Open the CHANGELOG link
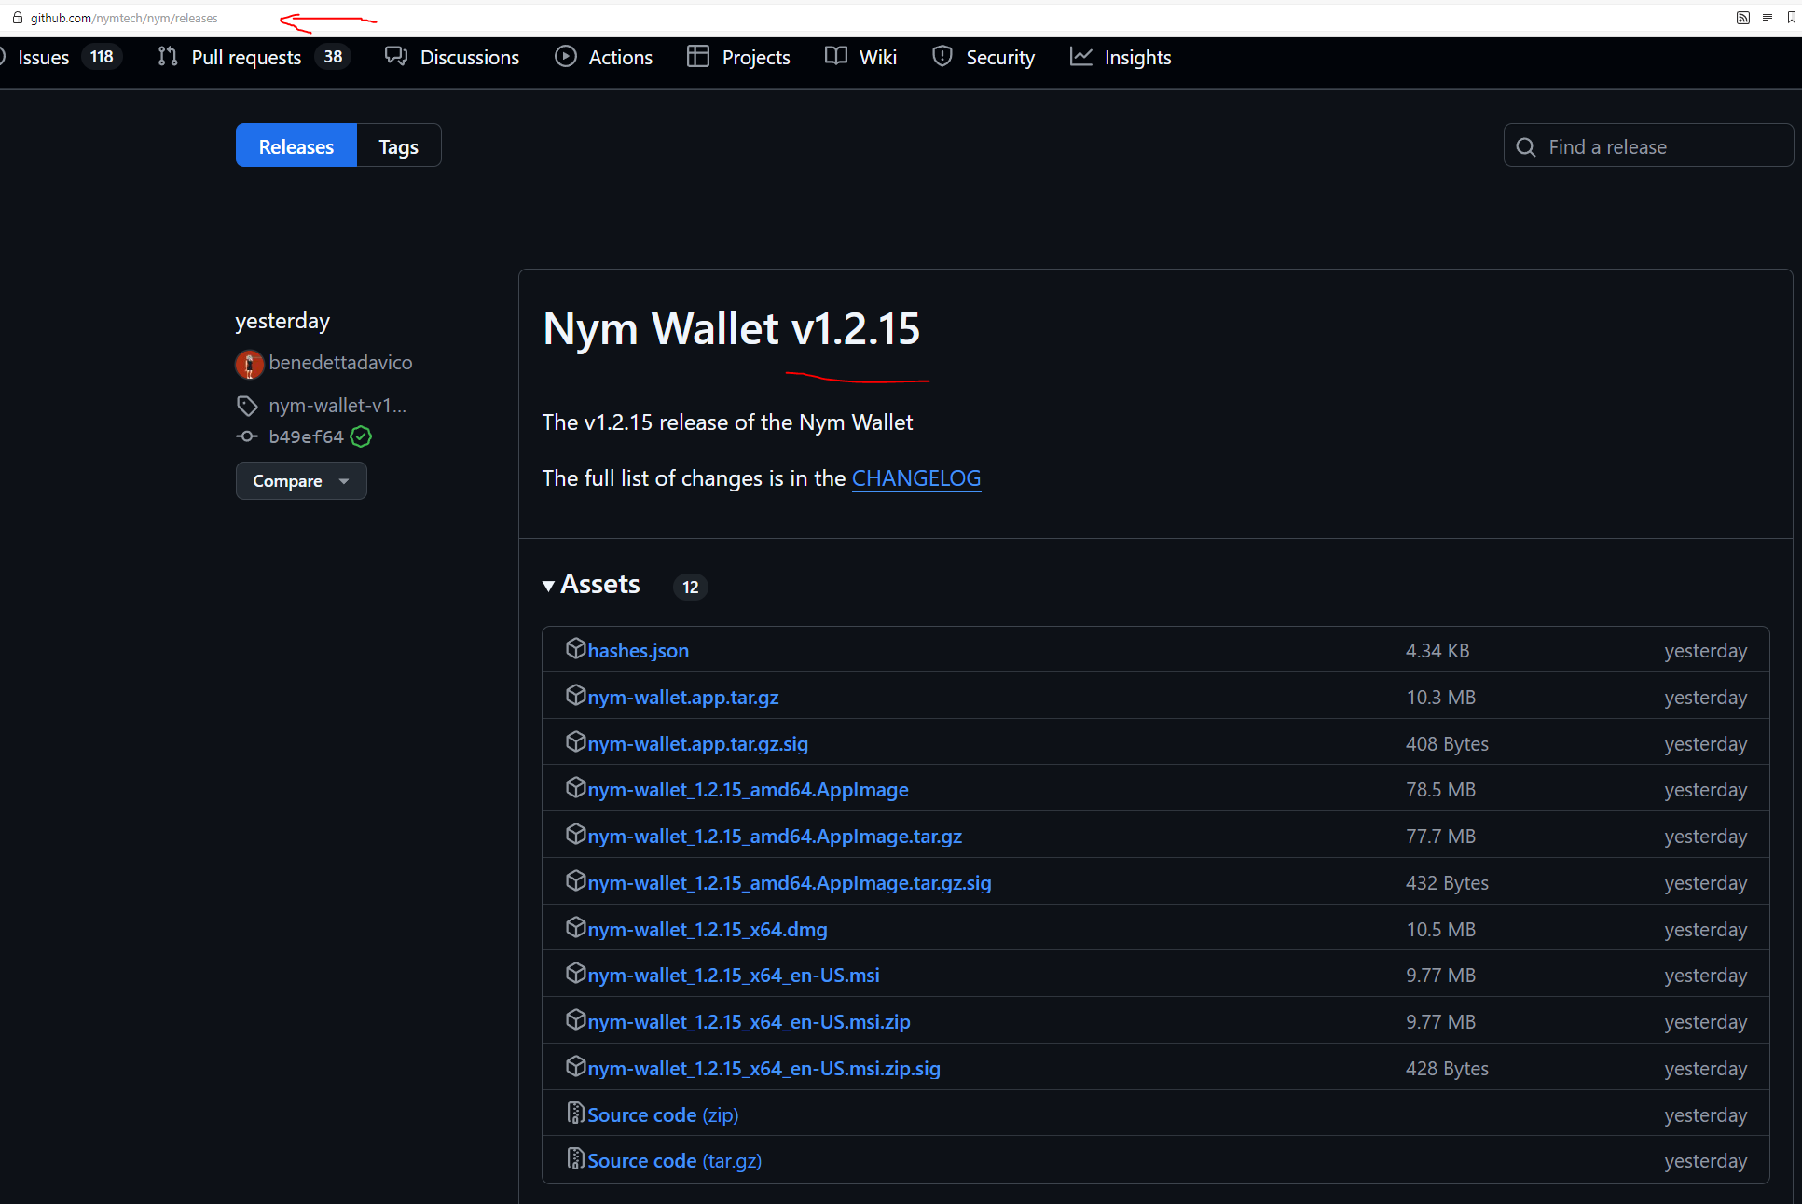This screenshot has height=1204, width=1802. 915,478
